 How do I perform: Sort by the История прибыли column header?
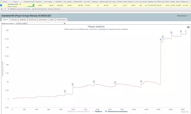(x=29, y=2)
